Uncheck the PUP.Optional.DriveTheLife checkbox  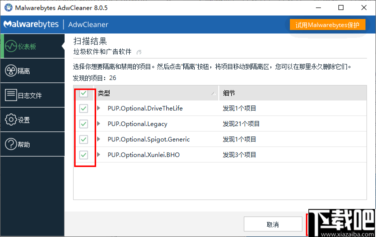pos(84,108)
